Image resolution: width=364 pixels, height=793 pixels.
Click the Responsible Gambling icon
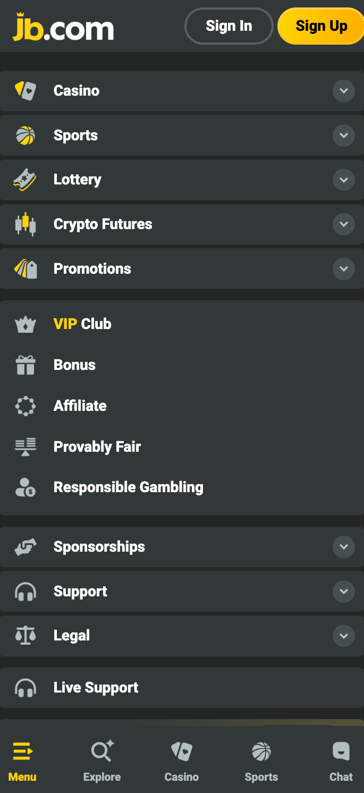(x=25, y=487)
